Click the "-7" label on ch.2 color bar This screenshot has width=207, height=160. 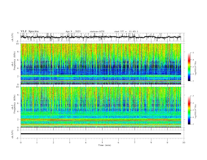[x=193, y=124]
